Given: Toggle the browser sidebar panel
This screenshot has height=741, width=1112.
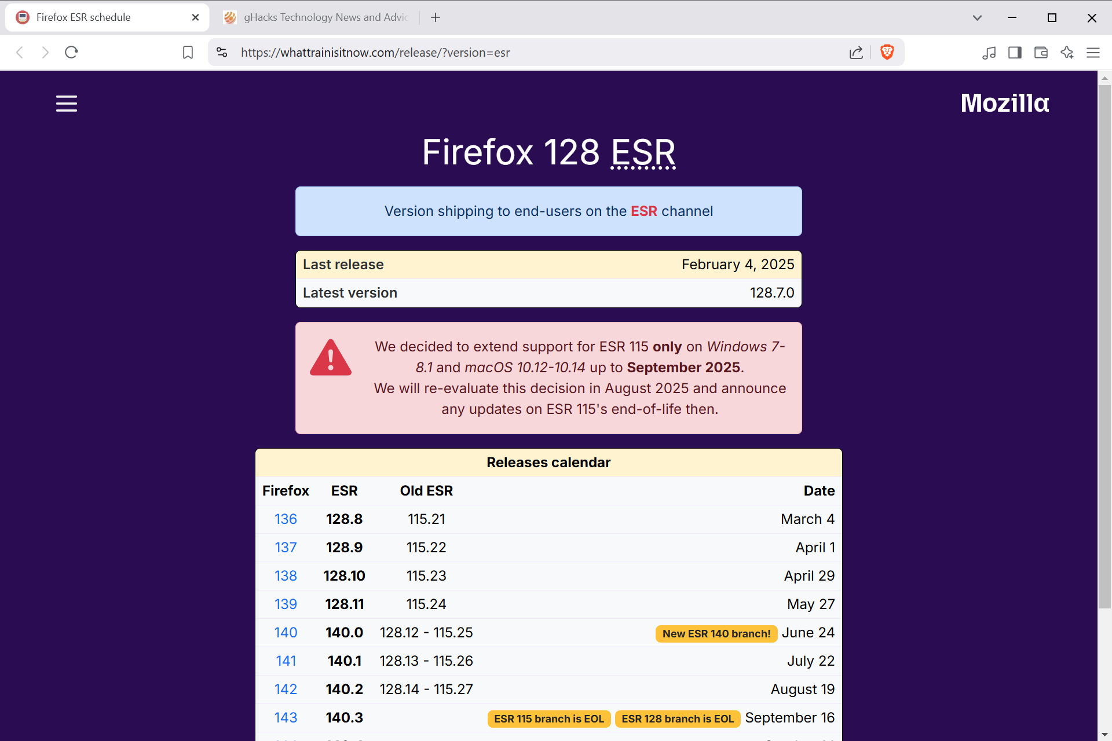Looking at the screenshot, I should pyautogui.click(x=1015, y=52).
